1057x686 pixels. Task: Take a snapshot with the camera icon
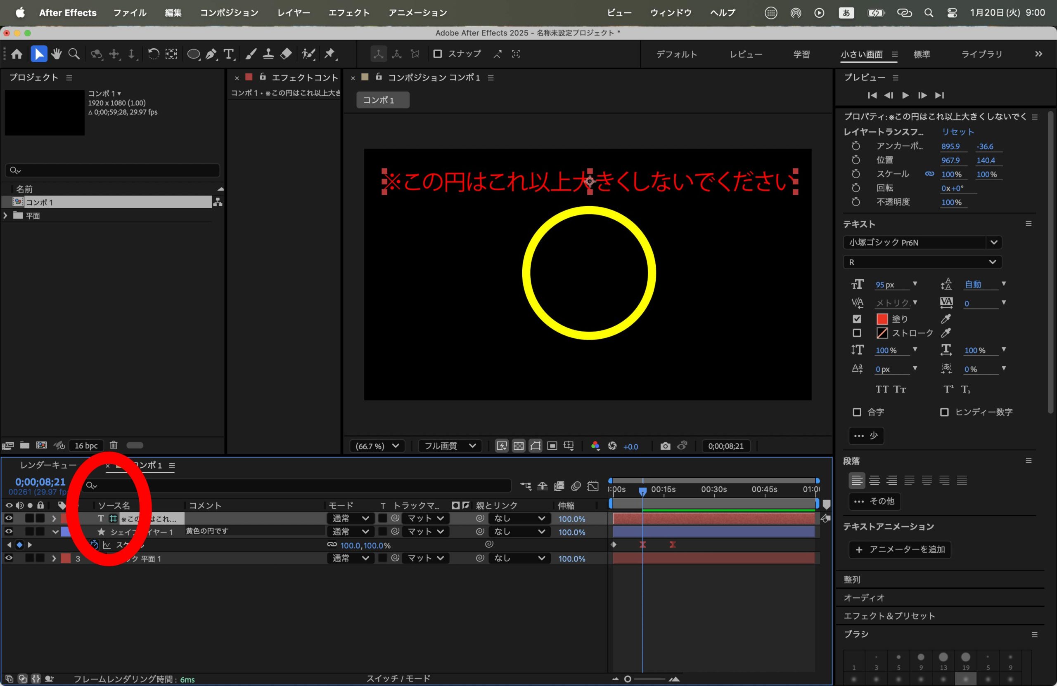coord(665,446)
